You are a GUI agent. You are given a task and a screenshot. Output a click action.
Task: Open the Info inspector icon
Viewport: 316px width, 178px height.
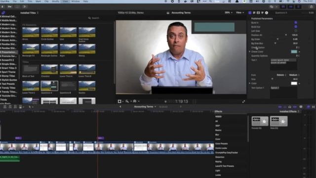[x=267, y=13]
